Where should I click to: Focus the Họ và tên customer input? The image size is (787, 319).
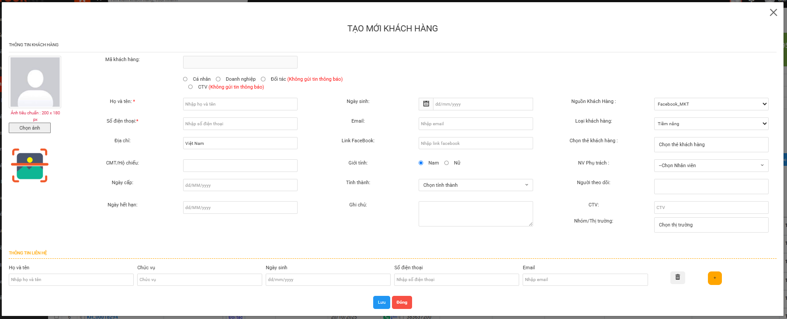pos(240,104)
